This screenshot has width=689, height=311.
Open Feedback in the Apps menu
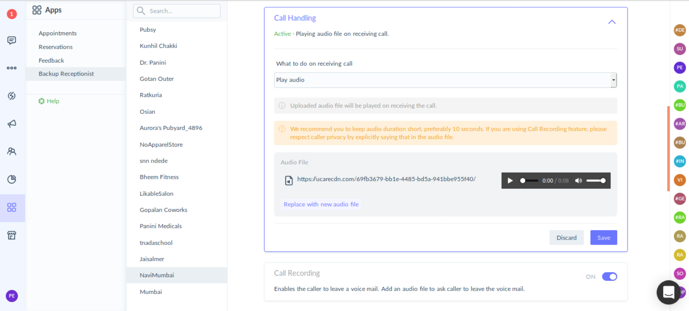click(x=51, y=61)
